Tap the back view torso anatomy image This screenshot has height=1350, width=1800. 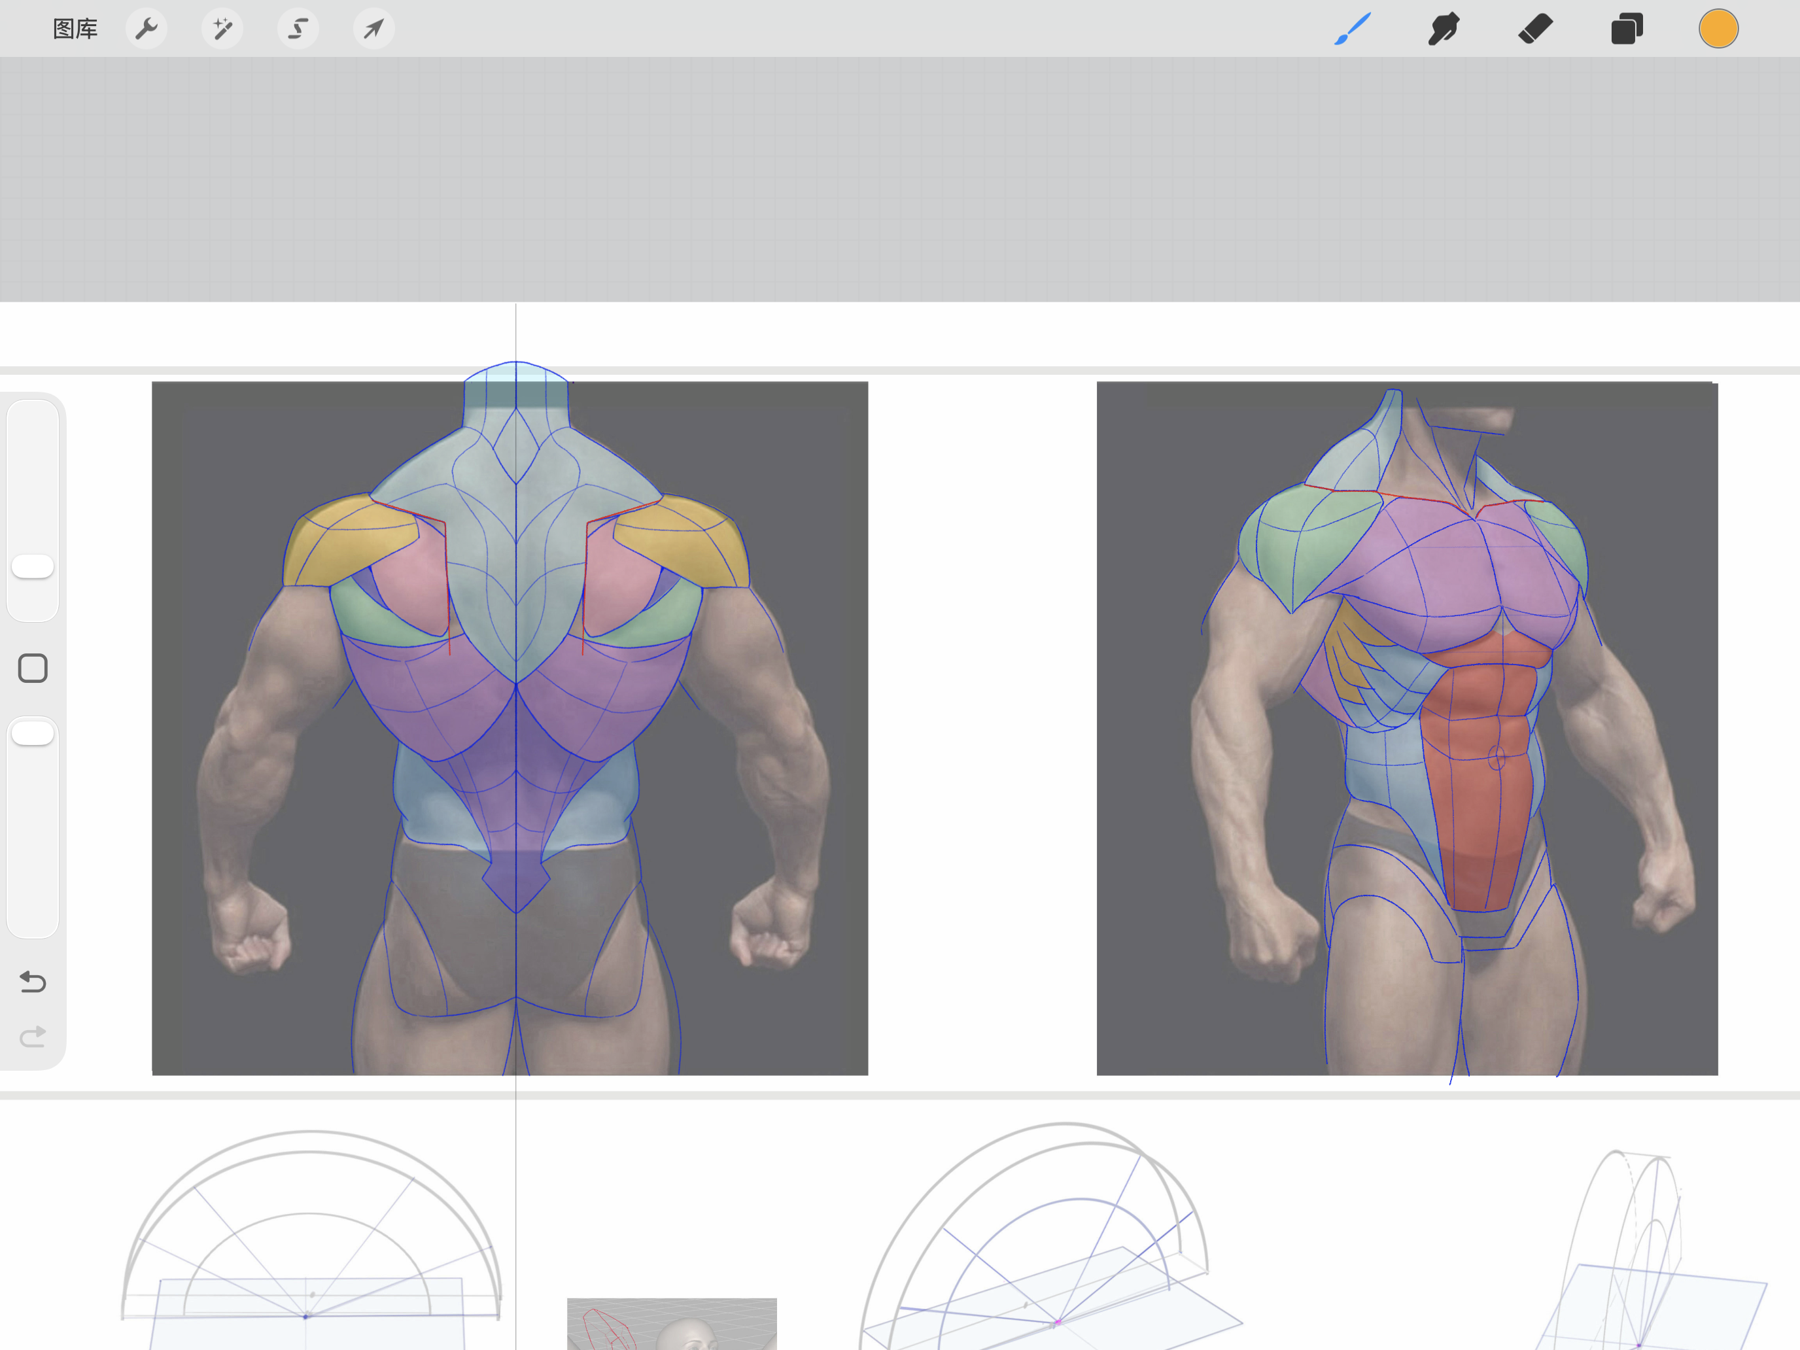click(x=510, y=728)
